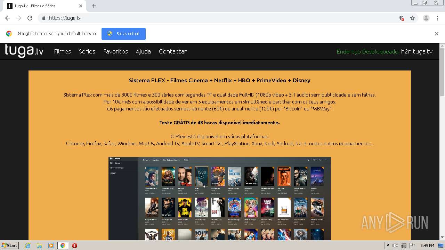The image size is (445, 250).
Task: Click the Plex library screenshot image
Action: tap(220, 199)
